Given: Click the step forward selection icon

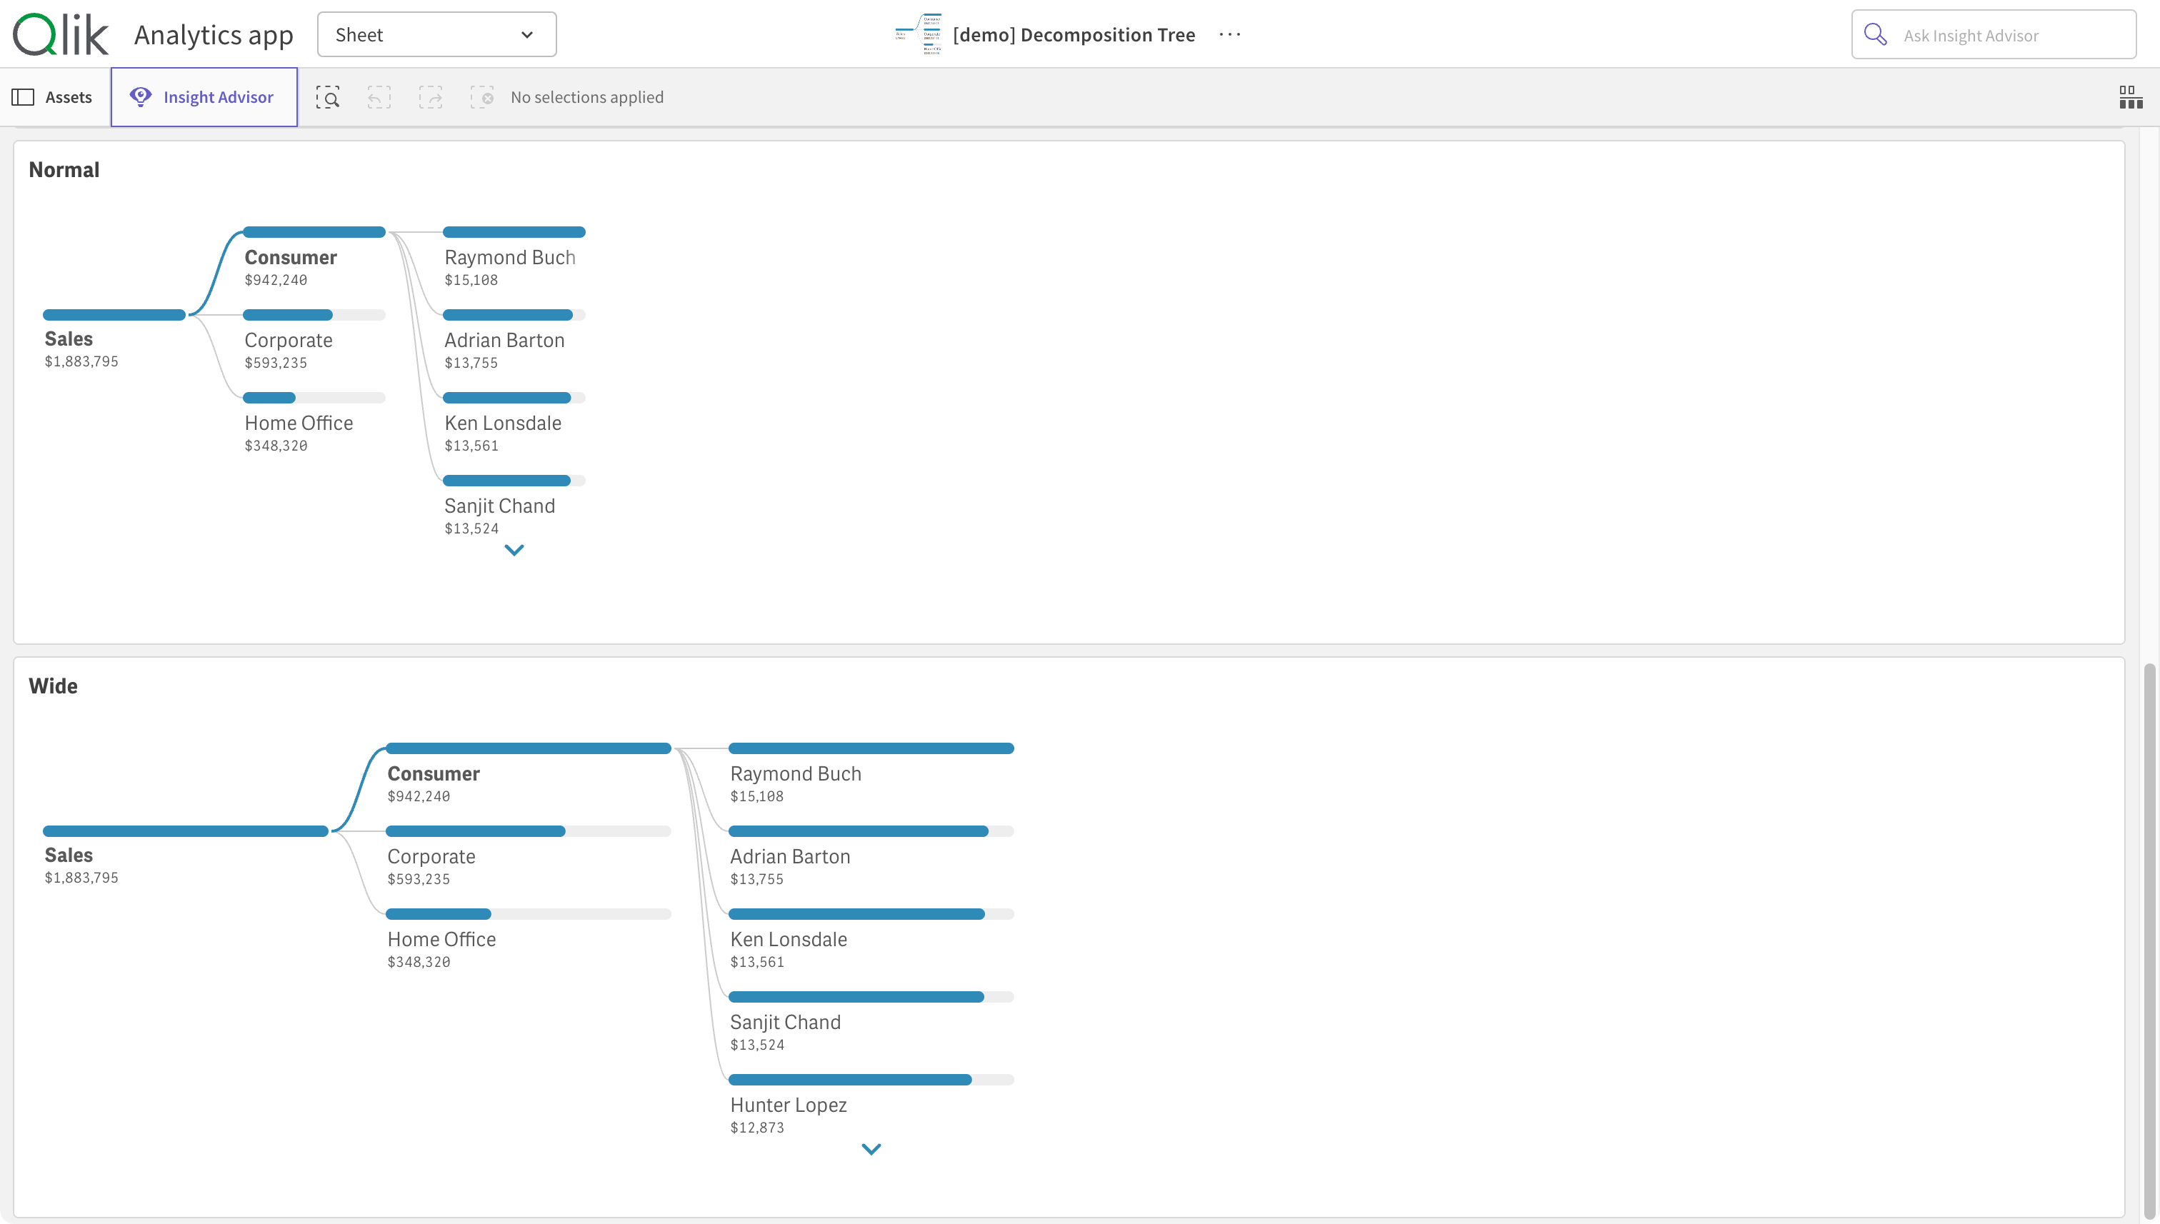Looking at the screenshot, I should click(431, 98).
